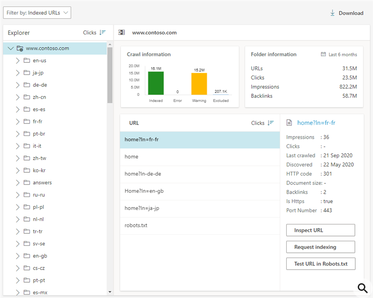The height and width of the screenshot is (298, 373).
Task: Open the Last 6 months date range
Action: click(x=339, y=54)
